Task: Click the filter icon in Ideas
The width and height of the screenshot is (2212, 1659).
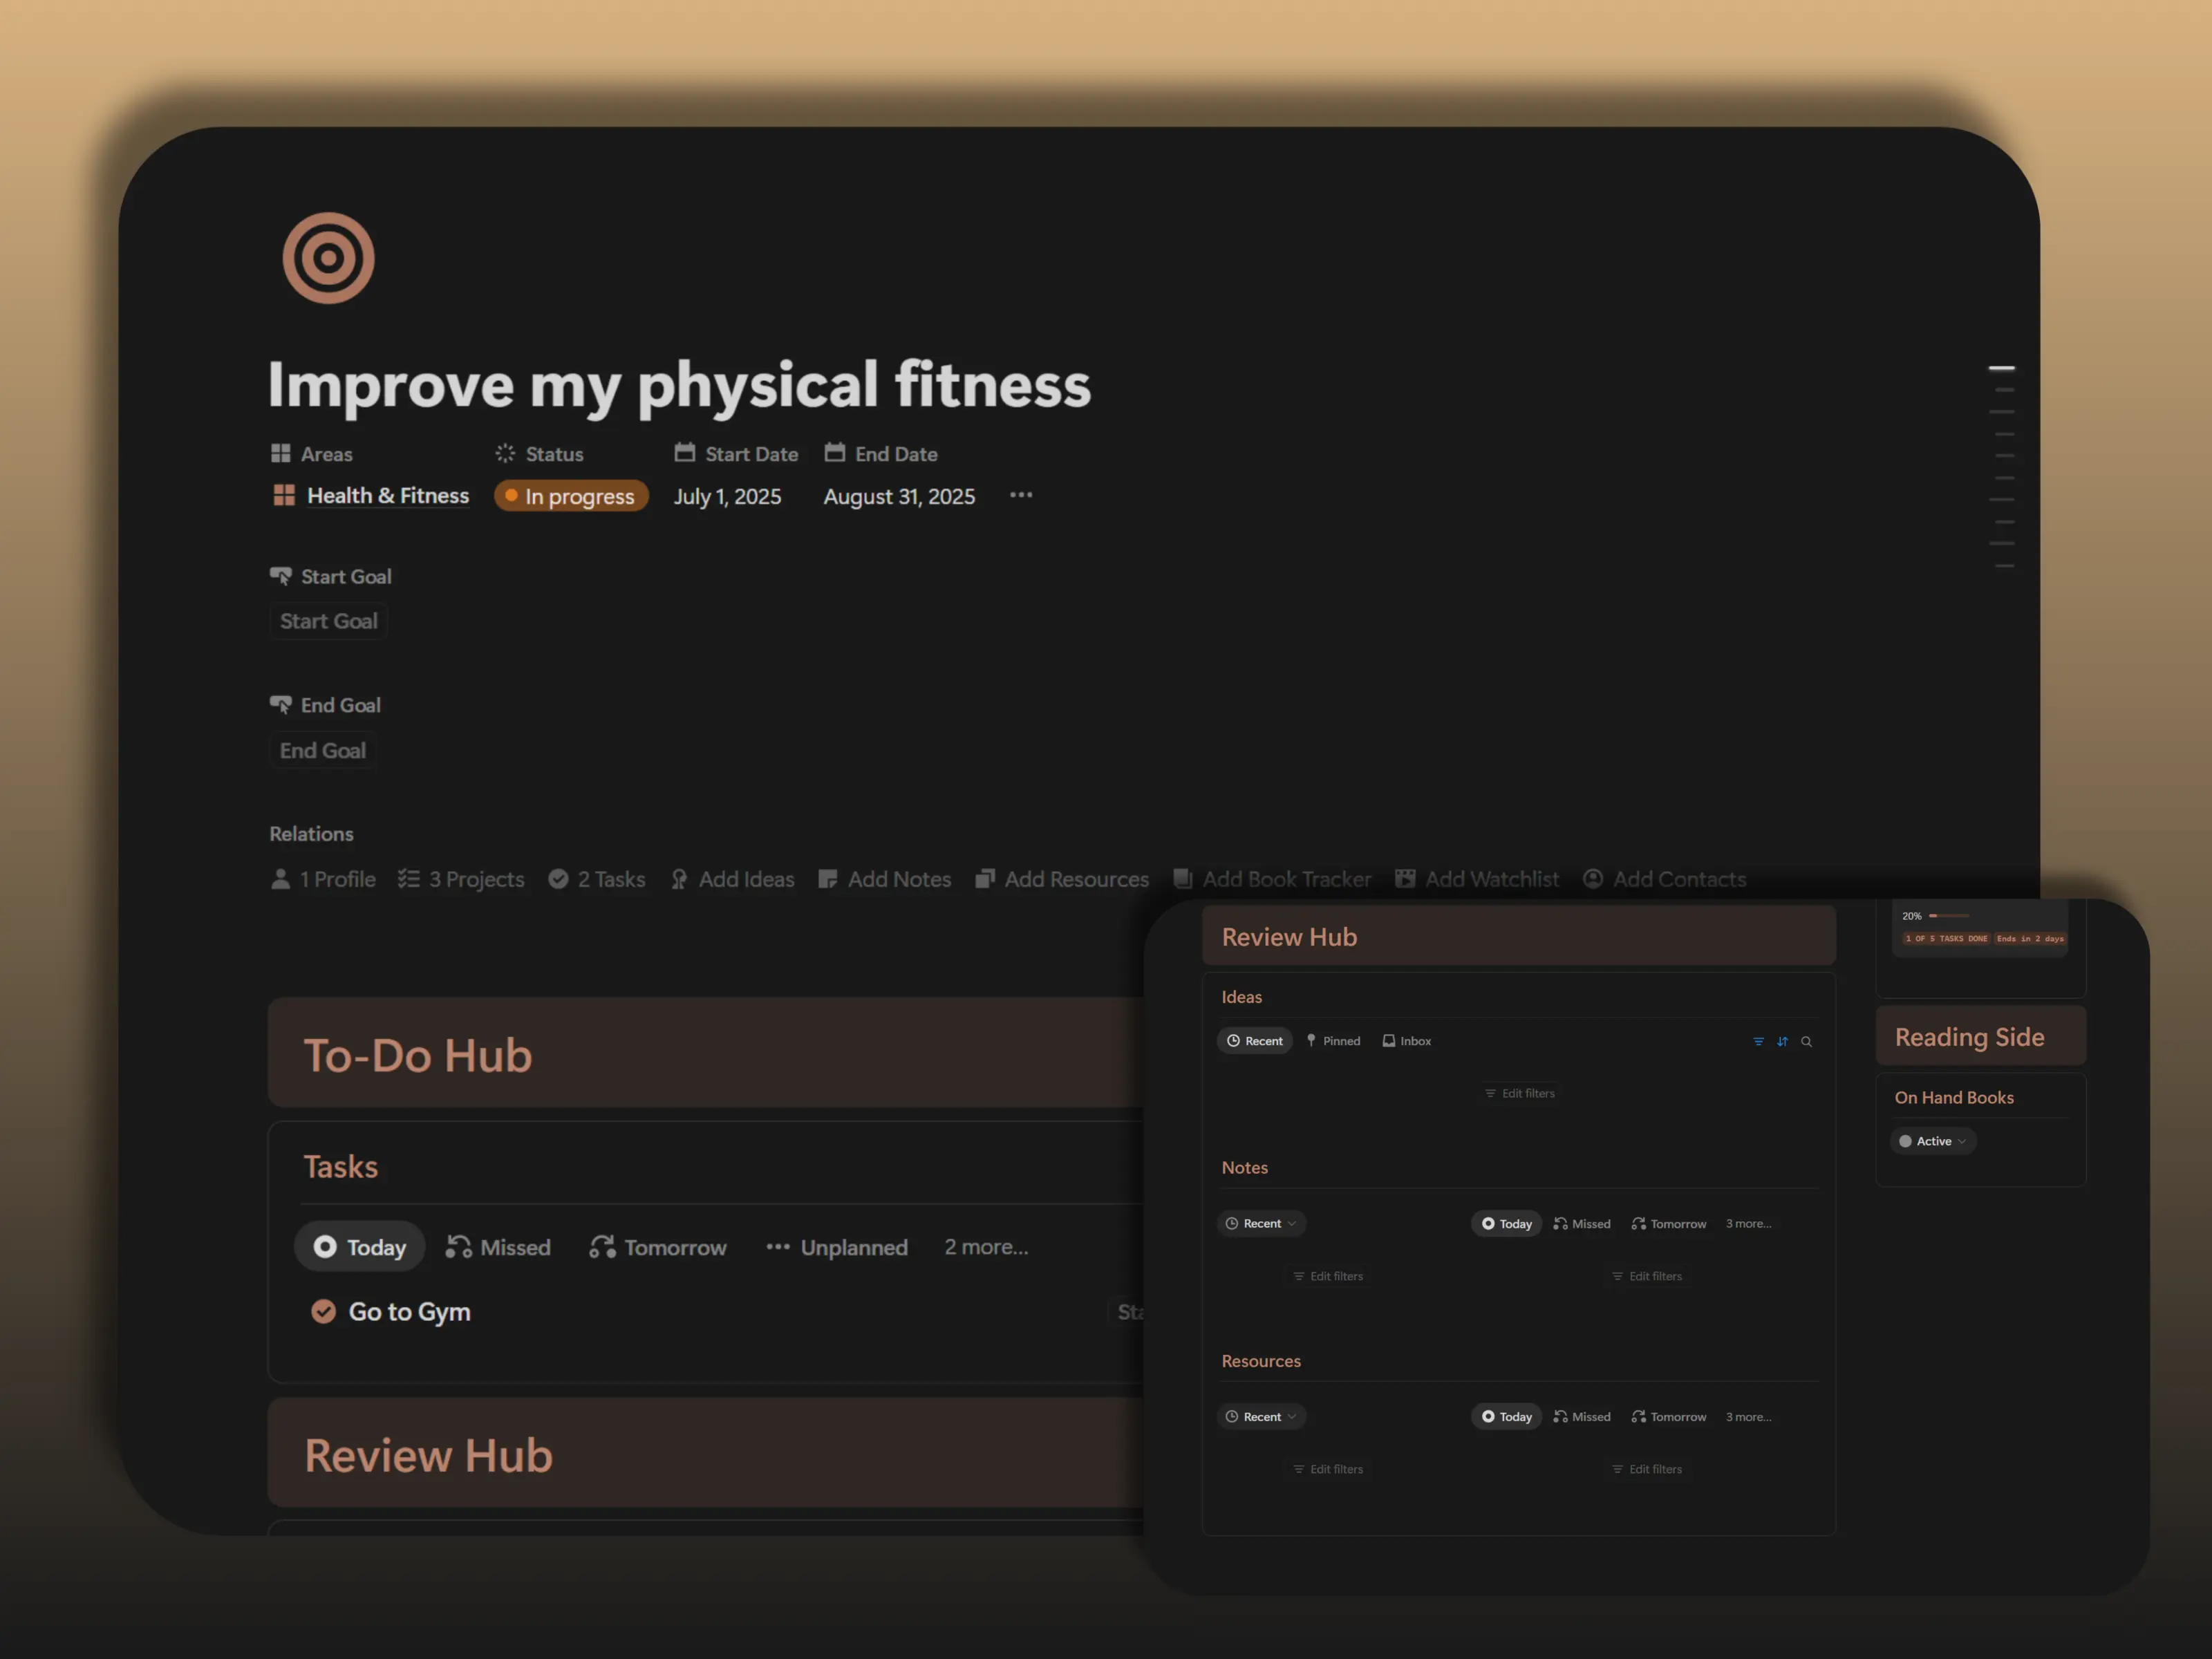Action: [x=1758, y=1041]
